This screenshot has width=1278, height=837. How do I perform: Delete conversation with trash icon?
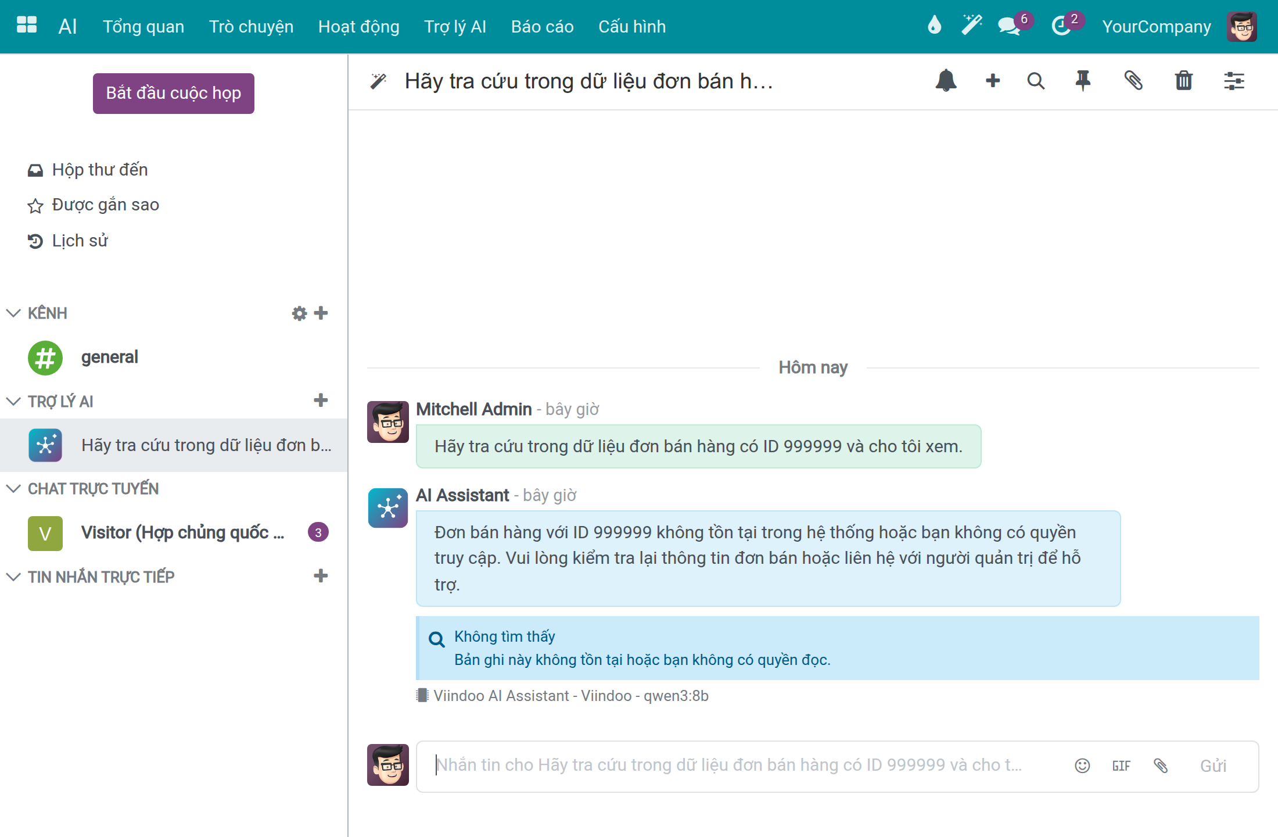1183,81
